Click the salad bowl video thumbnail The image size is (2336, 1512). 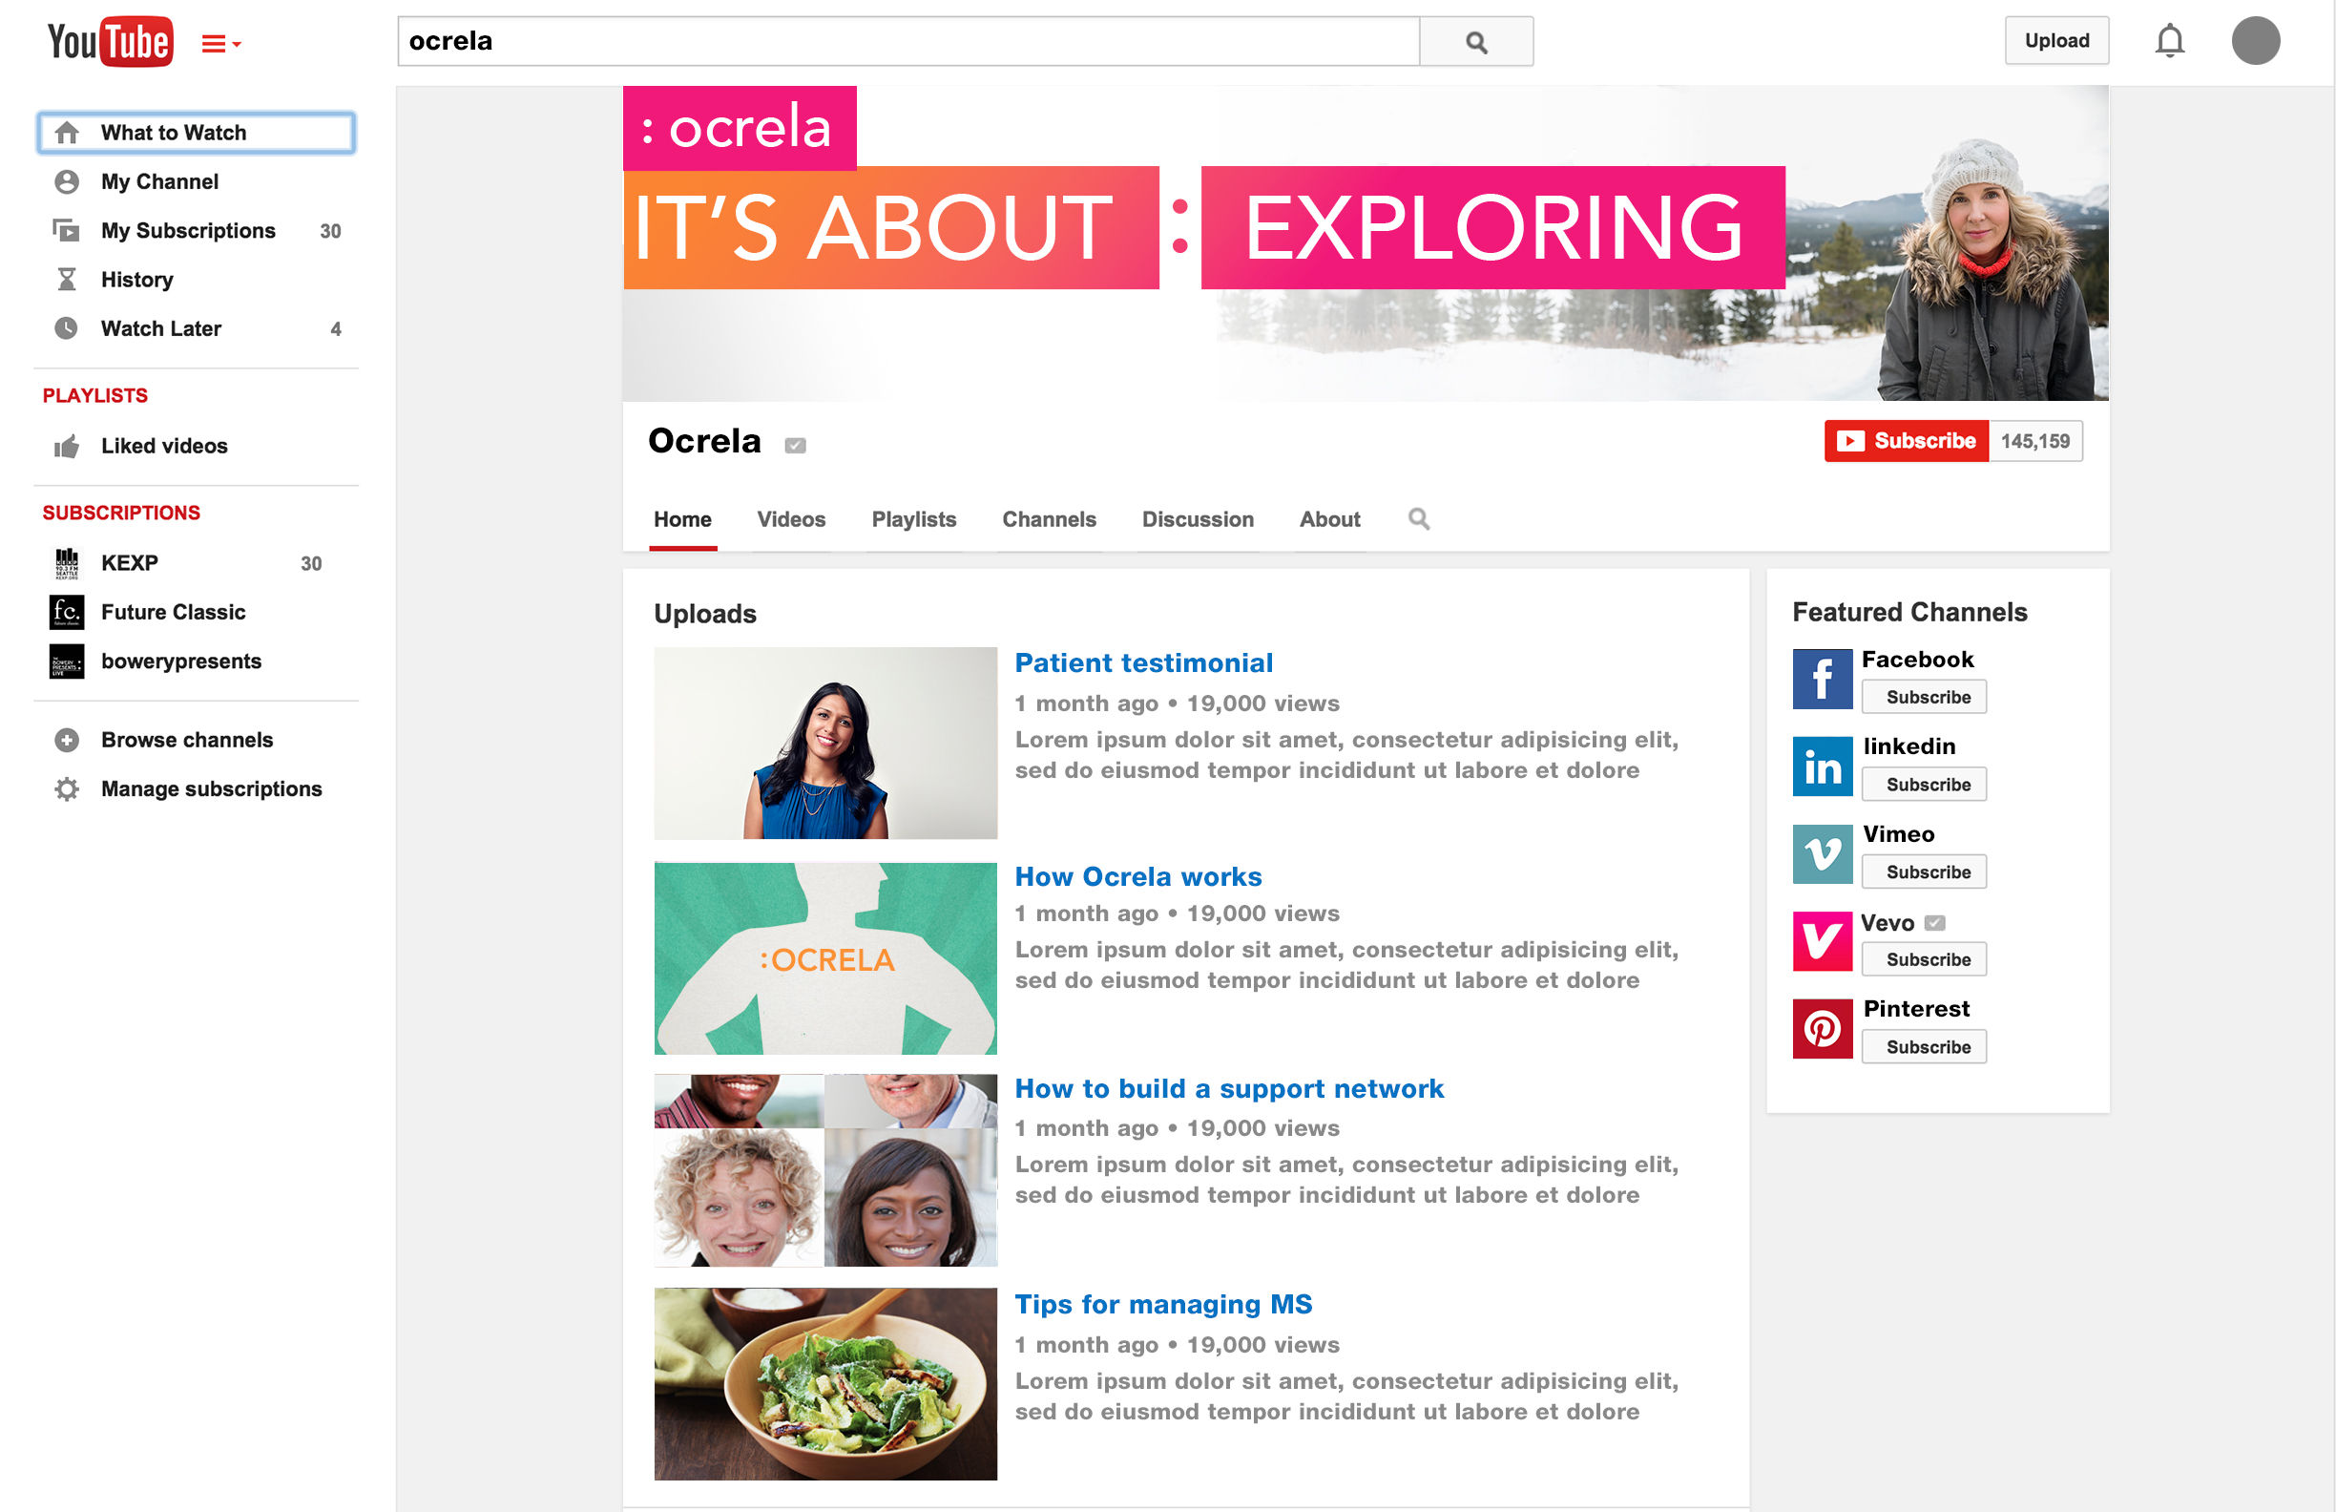pos(825,1384)
